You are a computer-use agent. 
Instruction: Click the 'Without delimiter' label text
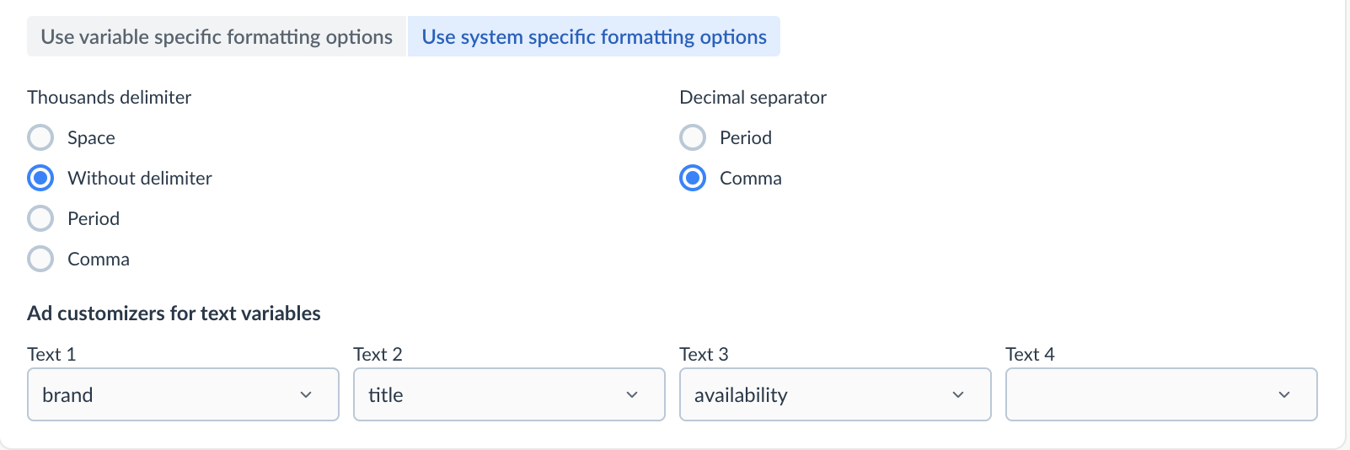[140, 178]
